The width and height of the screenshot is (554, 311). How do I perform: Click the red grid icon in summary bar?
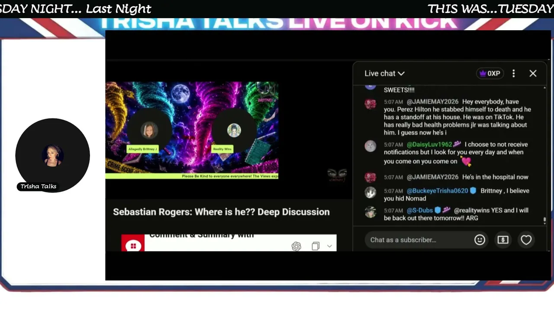click(x=133, y=246)
